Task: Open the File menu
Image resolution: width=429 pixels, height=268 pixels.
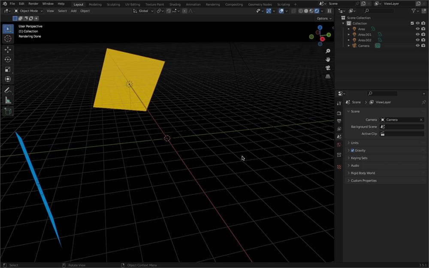Action: click(12, 4)
